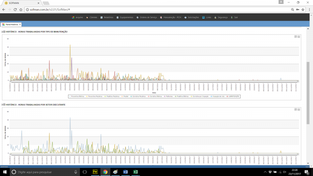Viewport: 313px width, 176px height.
Task: Open Chrome's three-dot menu
Action: pyautogui.click(x=309, y=9)
